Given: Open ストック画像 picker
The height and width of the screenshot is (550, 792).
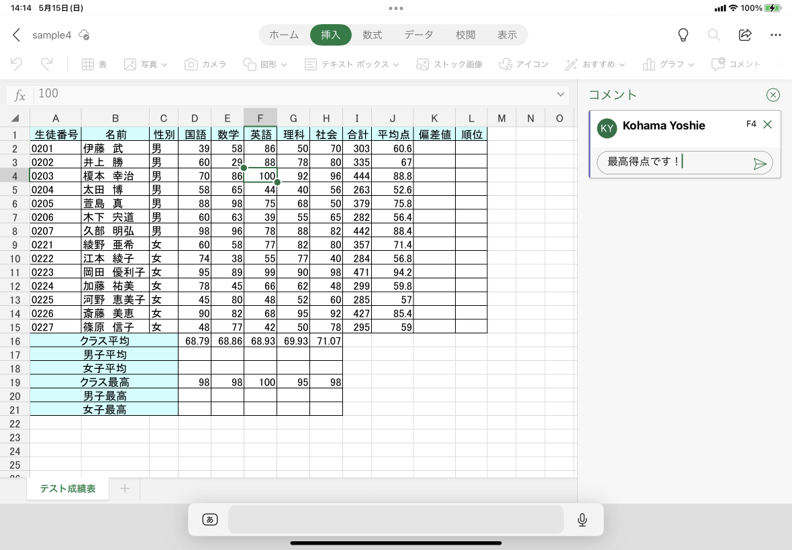Looking at the screenshot, I should coord(450,64).
